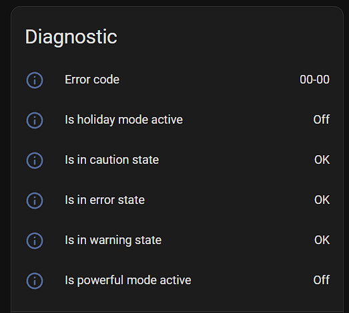Click the Off value for holiday mode
Image resolution: width=349 pixels, height=313 pixels.
322,120
